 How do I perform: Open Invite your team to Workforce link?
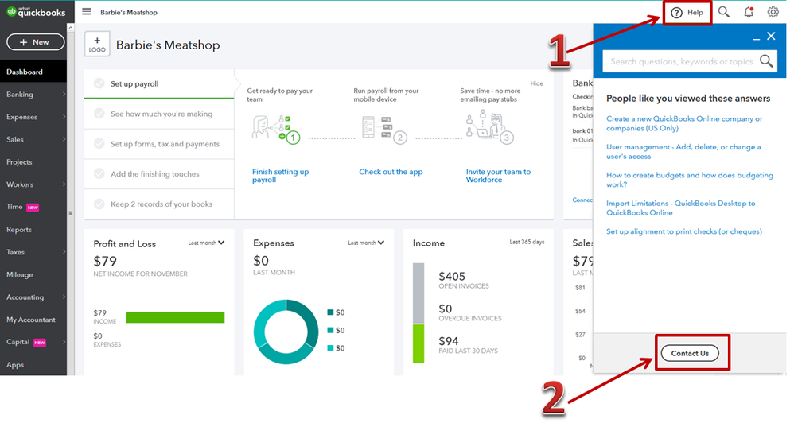click(498, 176)
